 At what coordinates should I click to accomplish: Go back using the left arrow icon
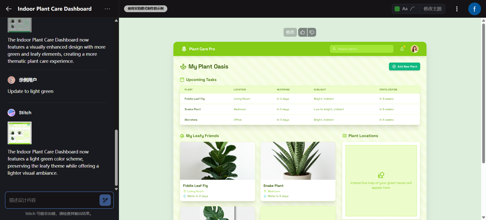pyautogui.click(x=9, y=9)
